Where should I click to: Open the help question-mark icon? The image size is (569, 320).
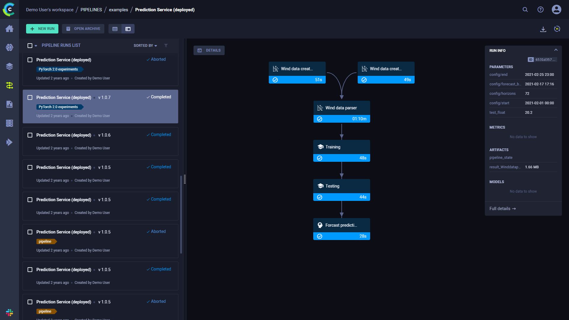coord(541,9)
